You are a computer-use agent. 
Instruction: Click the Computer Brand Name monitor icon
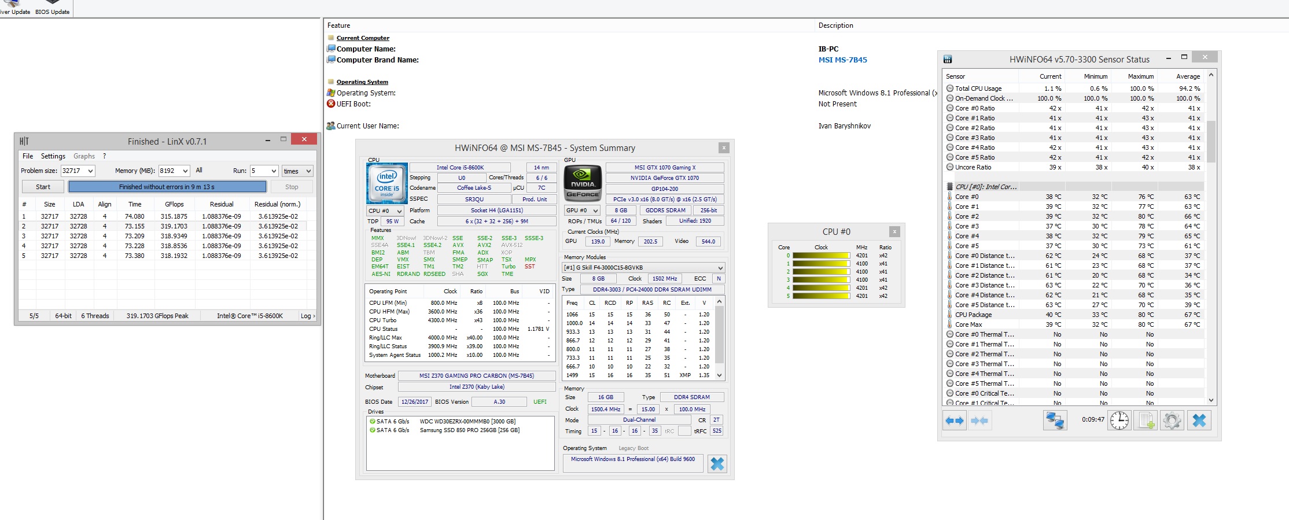pos(331,60)
